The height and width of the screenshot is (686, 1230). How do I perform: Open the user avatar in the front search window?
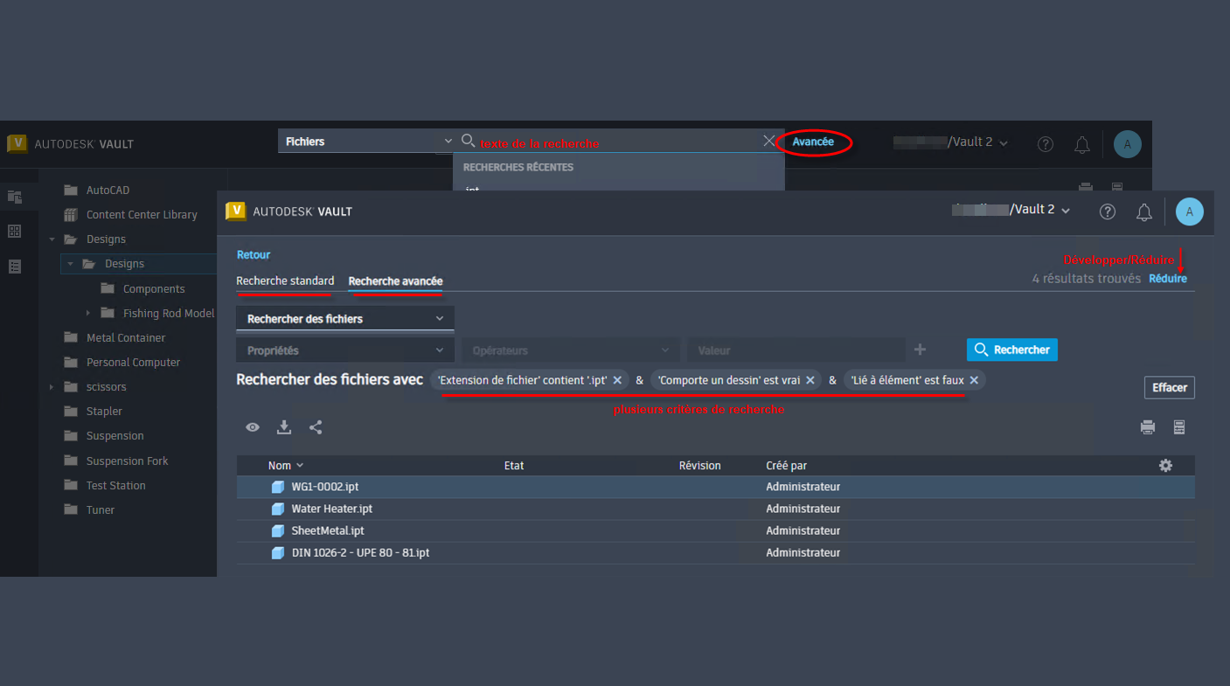point(1190,211)
